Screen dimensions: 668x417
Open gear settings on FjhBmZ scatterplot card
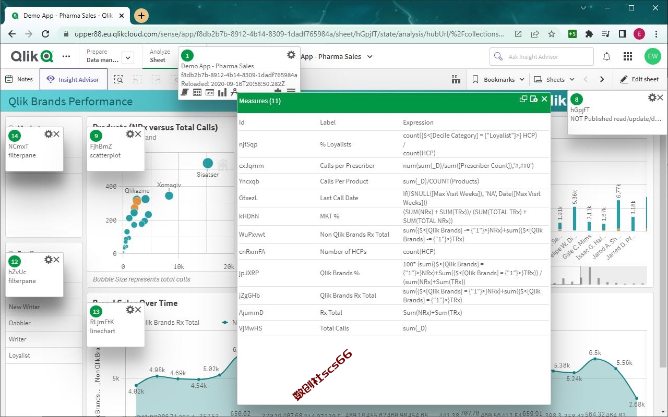(130, 134)
